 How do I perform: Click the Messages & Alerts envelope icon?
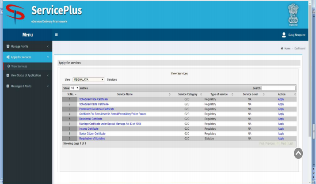(8, 86)
